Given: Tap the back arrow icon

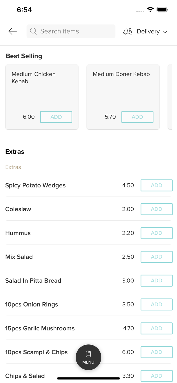Looking at the screenshot, I should (13, 31).
